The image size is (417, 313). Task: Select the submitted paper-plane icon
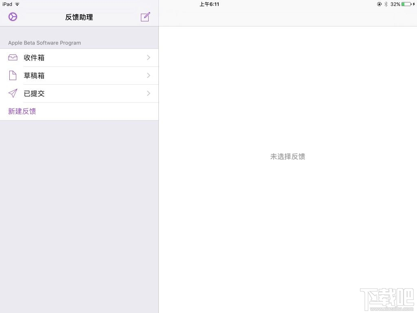point(13,93)
